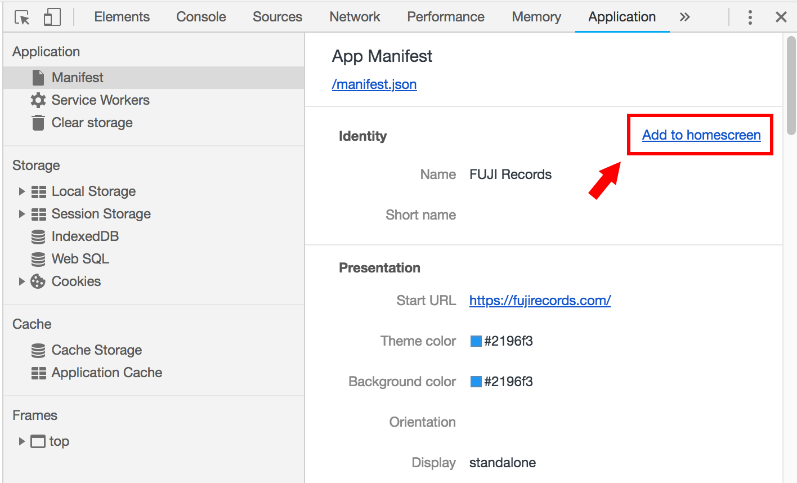This screenshot has width=797, height=483.
Task: Click the Presentation section heading
Action: (x=379, y=268)
